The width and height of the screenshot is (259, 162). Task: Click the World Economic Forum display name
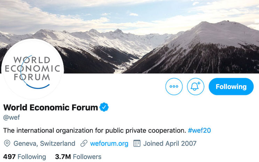coord(50,108)
